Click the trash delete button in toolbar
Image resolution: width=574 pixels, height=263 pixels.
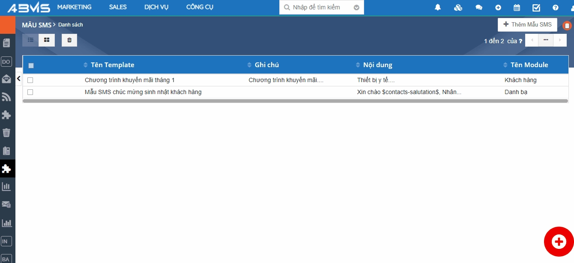point(69,40)
